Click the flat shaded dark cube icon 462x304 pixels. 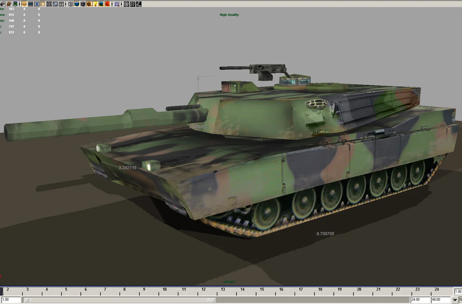(x=83, y=4)
